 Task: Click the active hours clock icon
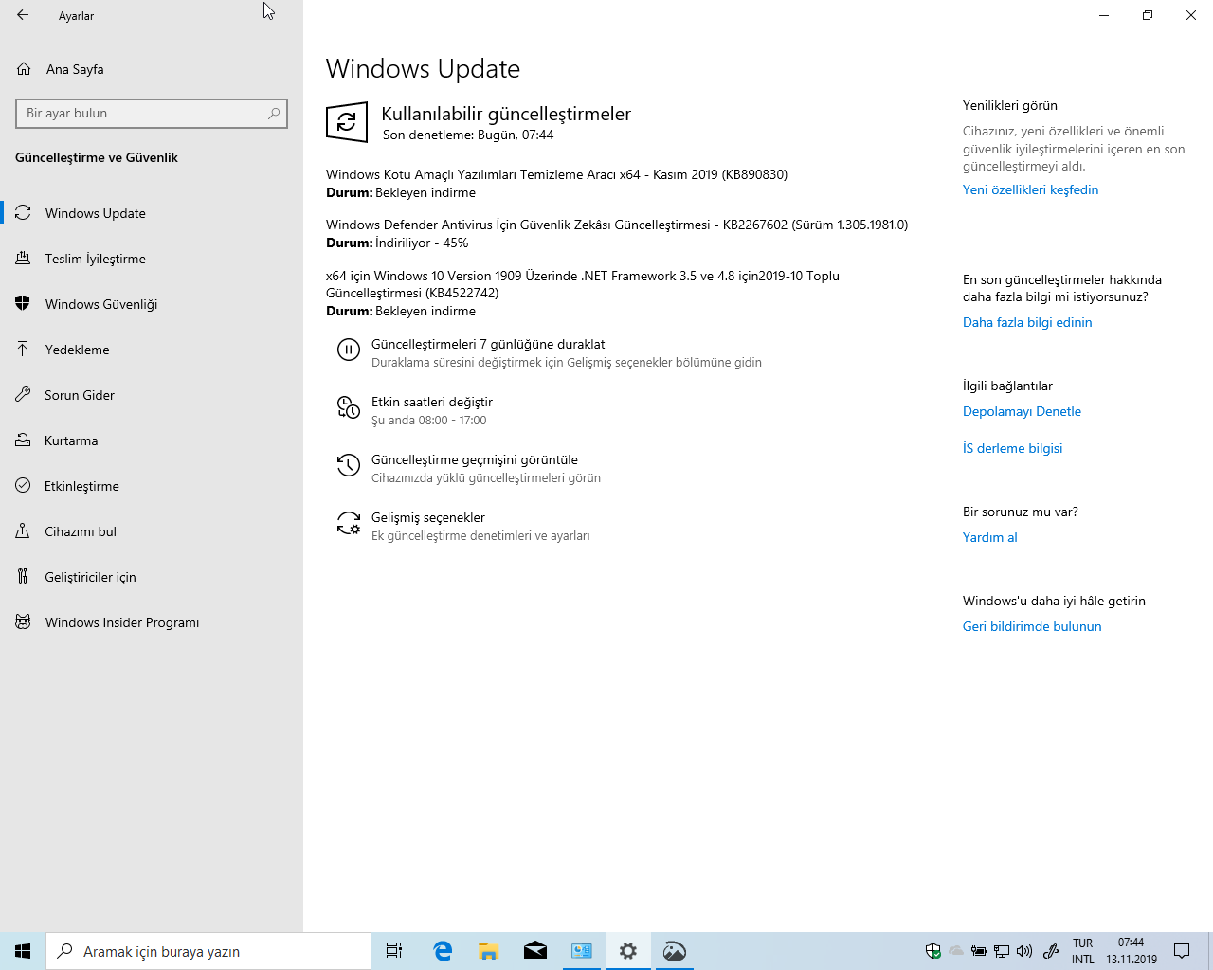coord(349,408)
